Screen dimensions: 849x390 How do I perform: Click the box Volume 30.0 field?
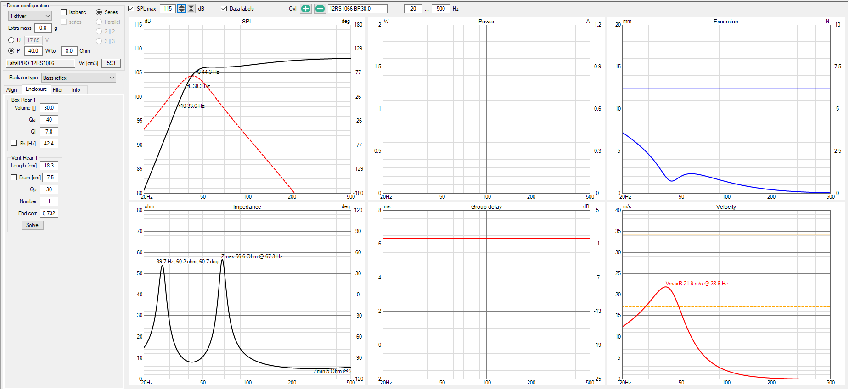[49, 108]
